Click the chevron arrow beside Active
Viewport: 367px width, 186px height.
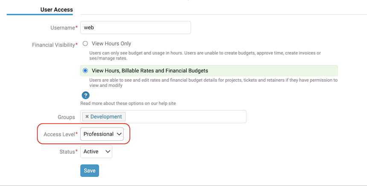pos(108,151)
